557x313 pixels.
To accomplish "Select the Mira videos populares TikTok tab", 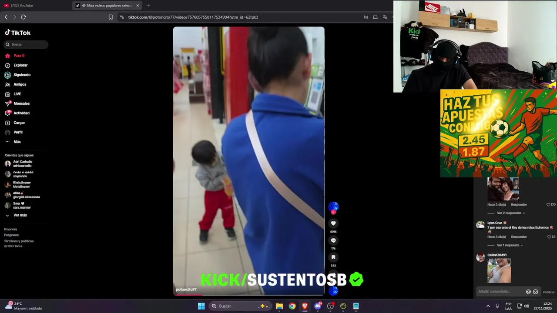I will tap(107, 6).
